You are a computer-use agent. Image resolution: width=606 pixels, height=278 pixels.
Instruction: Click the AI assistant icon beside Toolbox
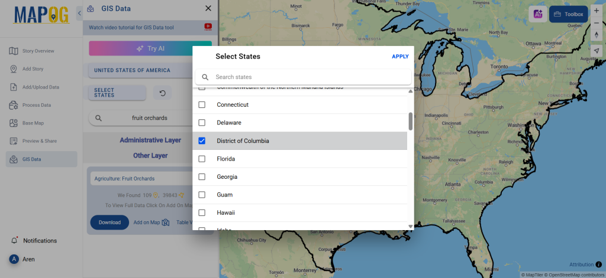pyautogui.click(x=538, y=14)
